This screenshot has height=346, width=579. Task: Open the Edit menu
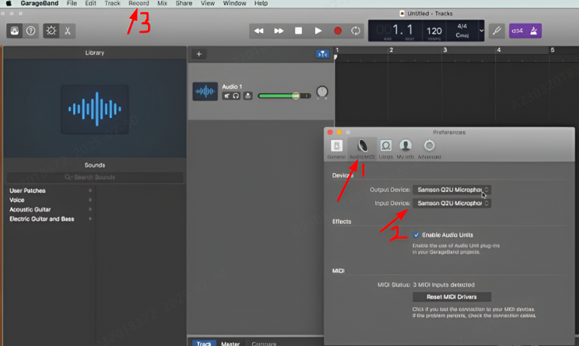[91, 3]
